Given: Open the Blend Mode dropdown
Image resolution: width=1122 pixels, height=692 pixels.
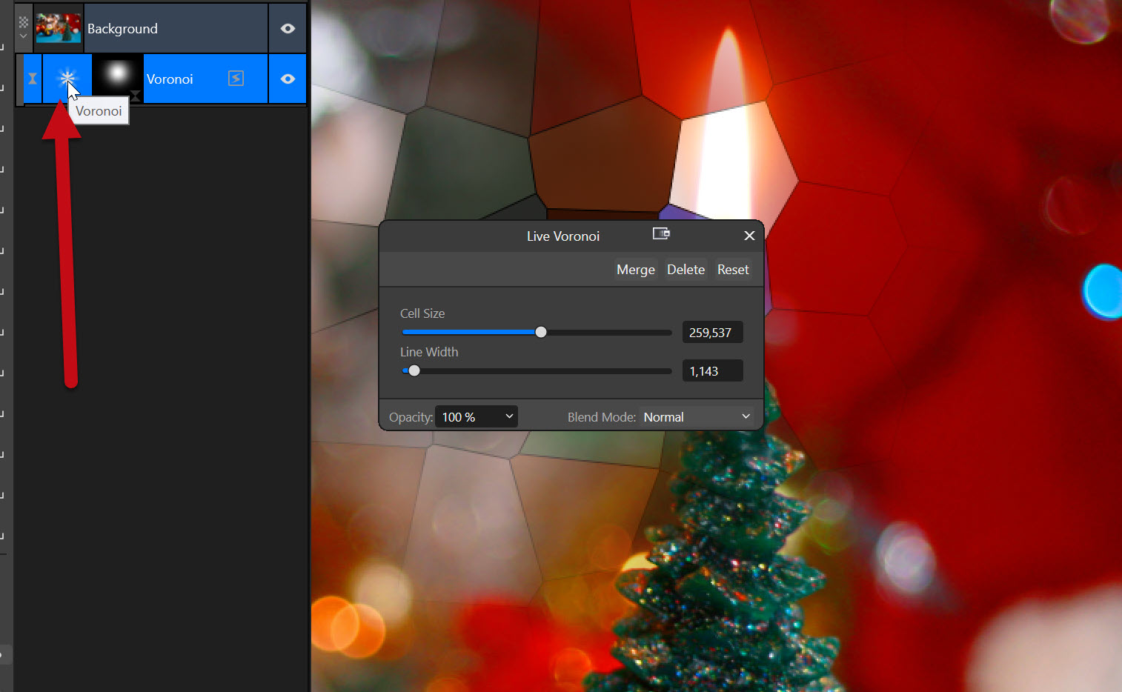Looking at the screenshot, I should [x=697, y=417].
